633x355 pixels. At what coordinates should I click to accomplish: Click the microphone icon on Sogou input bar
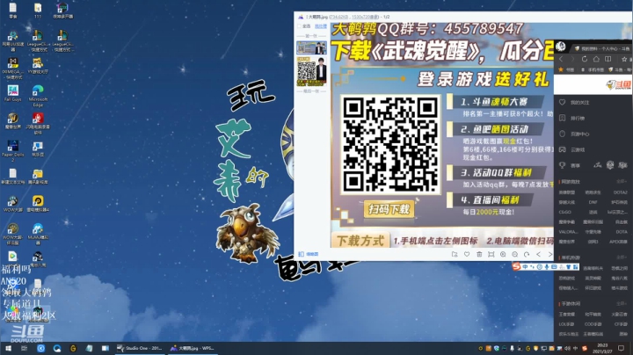coord(547,267)
